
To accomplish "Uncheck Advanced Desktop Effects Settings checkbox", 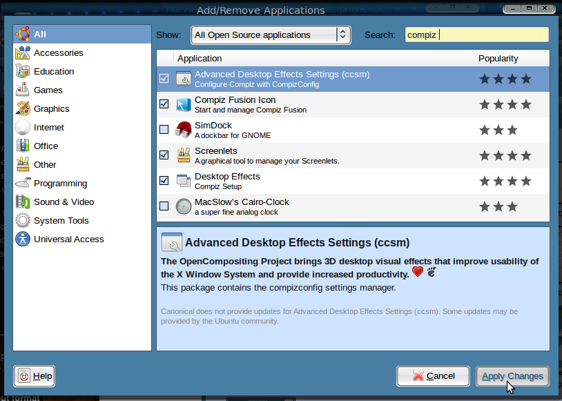I will coord(164,78).
